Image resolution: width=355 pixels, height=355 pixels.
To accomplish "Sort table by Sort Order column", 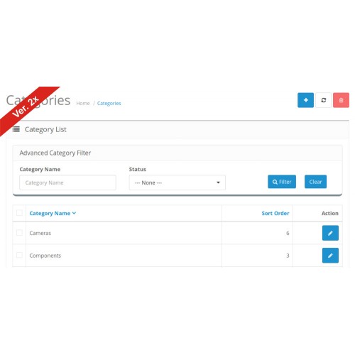I will [275, 213].
